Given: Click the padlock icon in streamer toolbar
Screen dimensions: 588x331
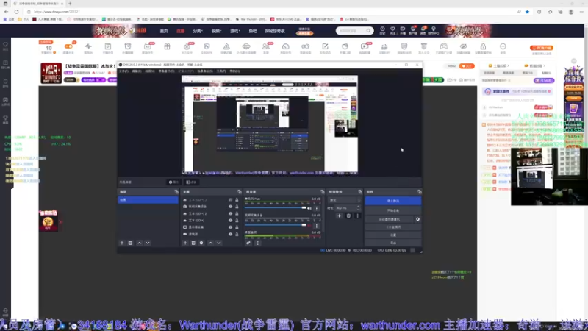Looking at the screenshot, I should tap(483, 46).
